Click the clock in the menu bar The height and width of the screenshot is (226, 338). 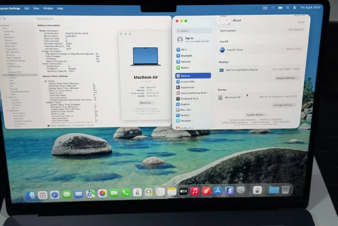311,7
